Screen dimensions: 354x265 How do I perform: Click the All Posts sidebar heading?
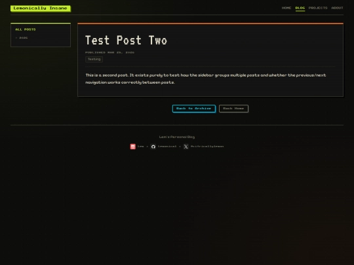[26, 29]
